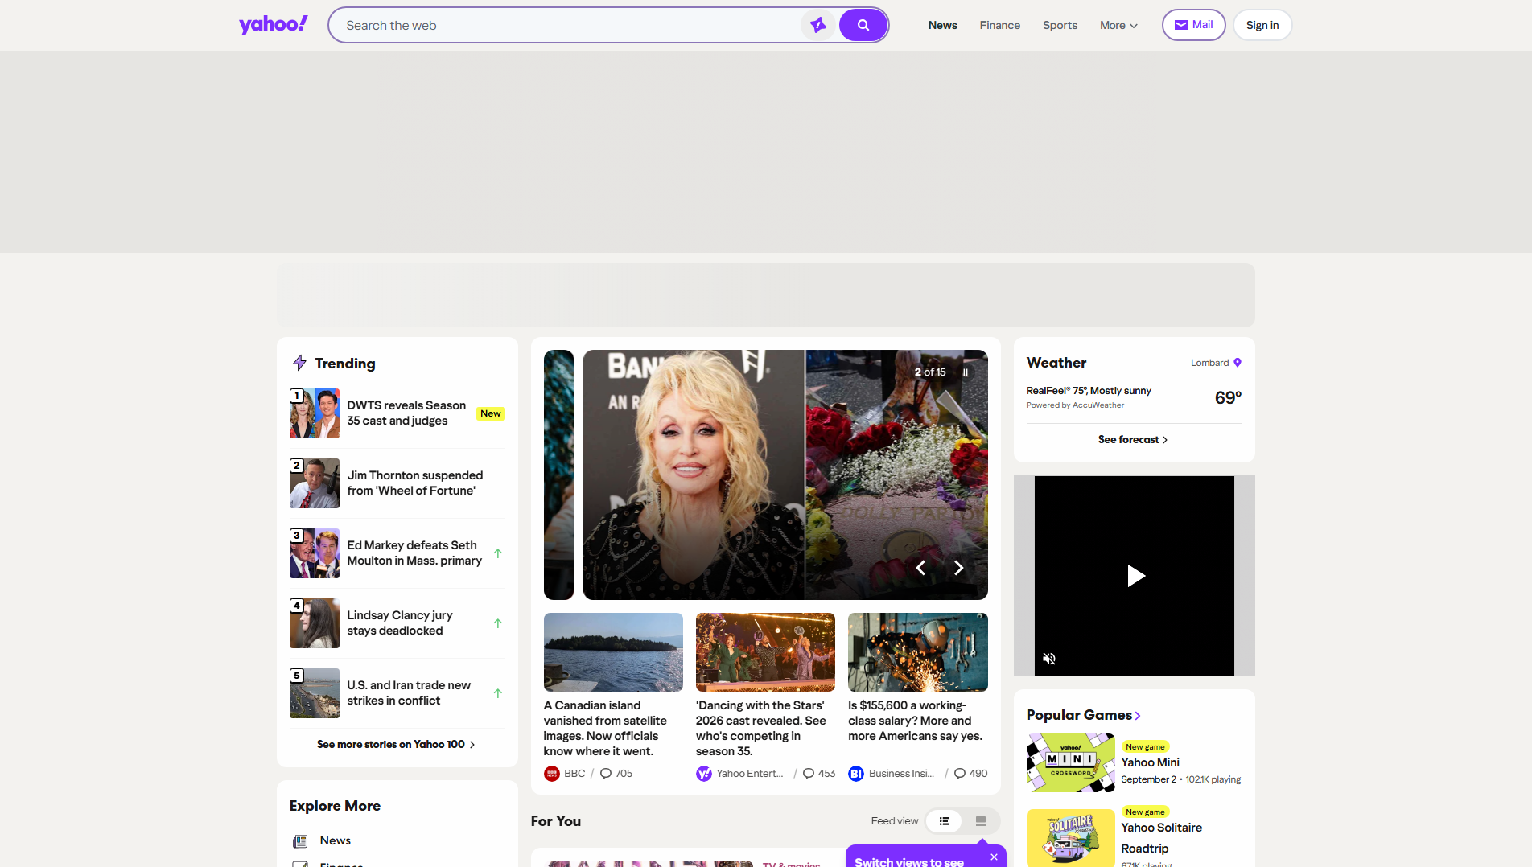
Task: Click the purple search magnifier button
Action: click(x=863, y=25)
